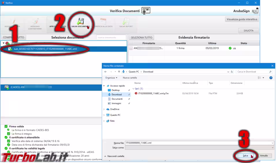Click the search document field

click(x=111, y=37)
